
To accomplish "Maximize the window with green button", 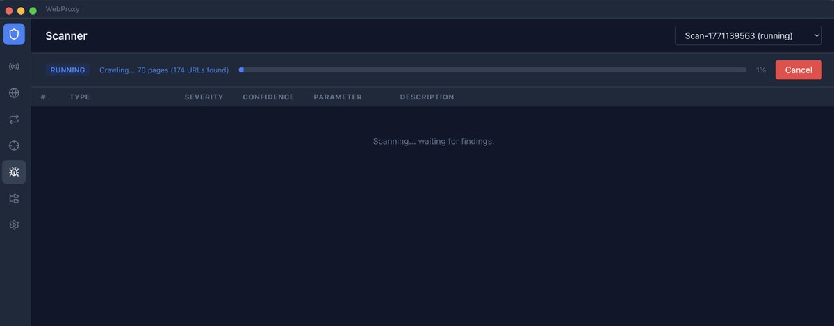I will coord(33,10).
